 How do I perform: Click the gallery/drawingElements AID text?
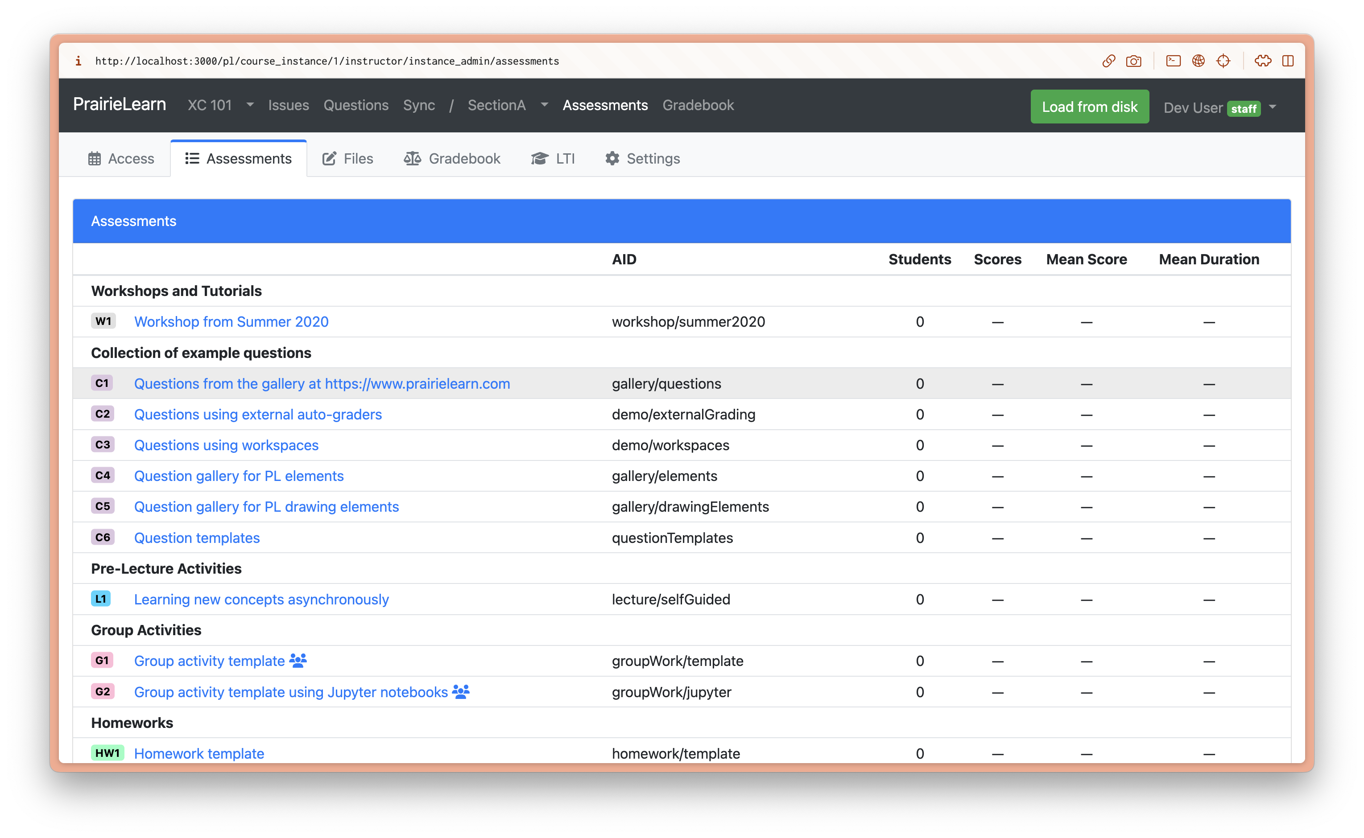pos(690,506)
